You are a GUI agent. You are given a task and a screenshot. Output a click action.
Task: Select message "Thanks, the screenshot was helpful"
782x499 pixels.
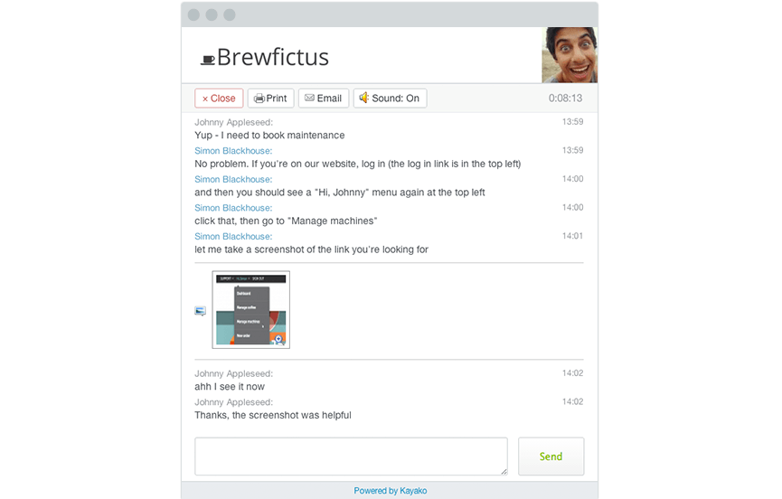273,415
